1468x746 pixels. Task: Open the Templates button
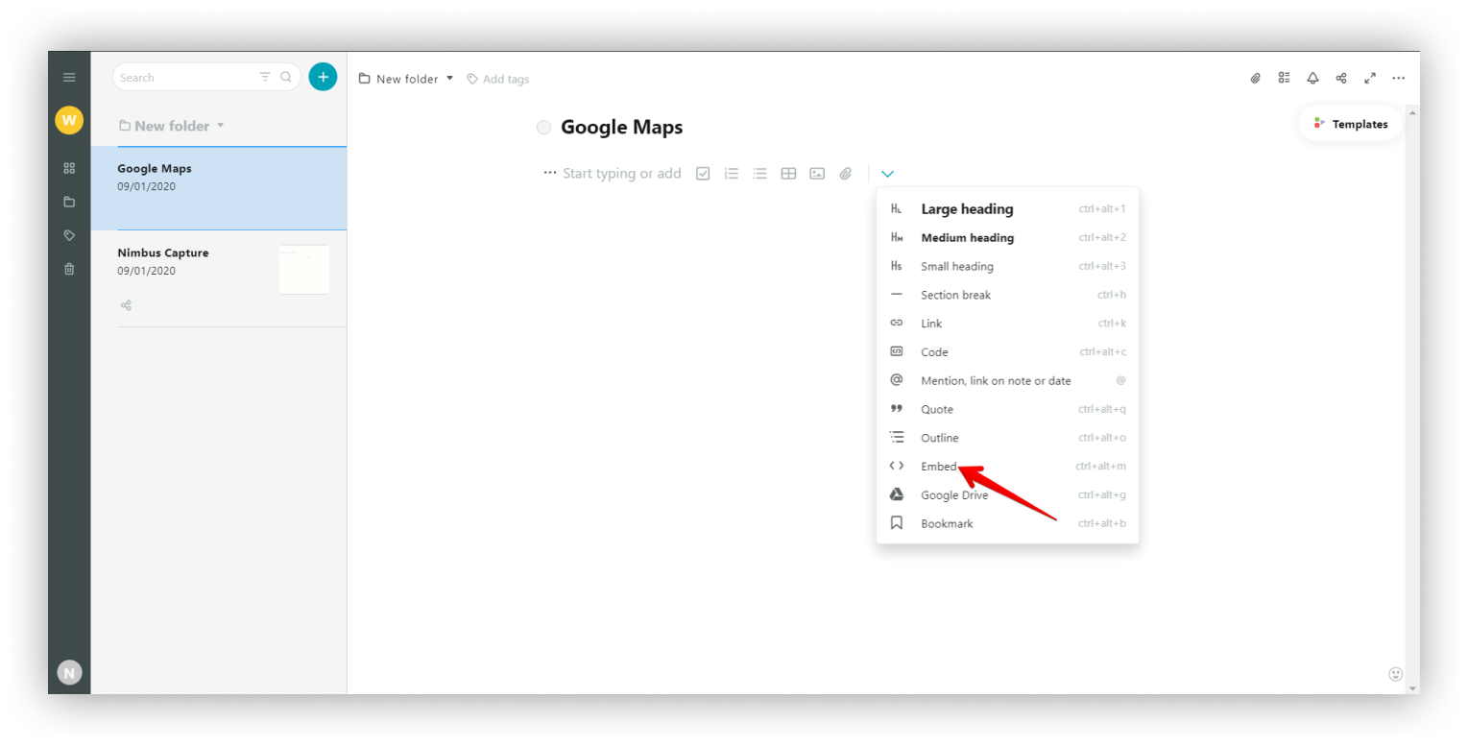[1350, 124]
